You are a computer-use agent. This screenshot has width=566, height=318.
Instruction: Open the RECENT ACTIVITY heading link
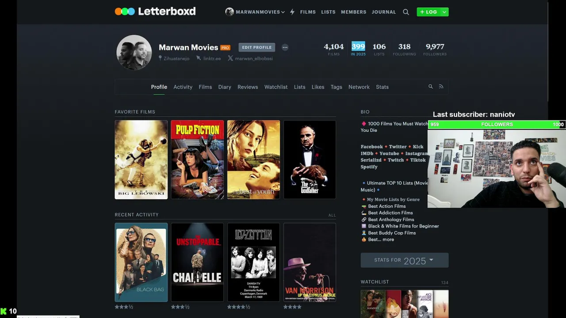click(137, 215)
